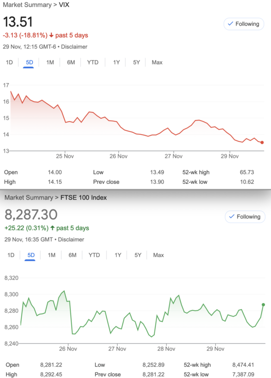This screenshot has width=271, height=378.
Task: Toggle the VIX Following button
Action: tap(244, 24)
